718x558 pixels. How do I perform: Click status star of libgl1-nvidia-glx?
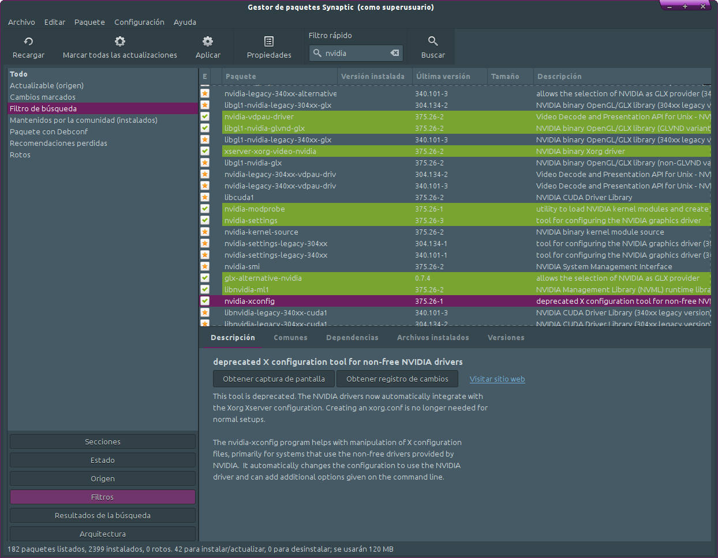click(205, 163)
